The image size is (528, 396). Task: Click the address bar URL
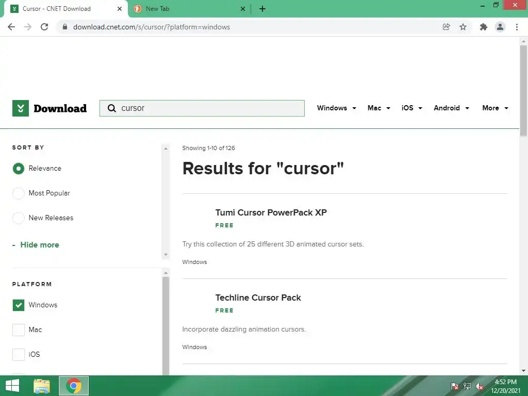coord(152,27)
